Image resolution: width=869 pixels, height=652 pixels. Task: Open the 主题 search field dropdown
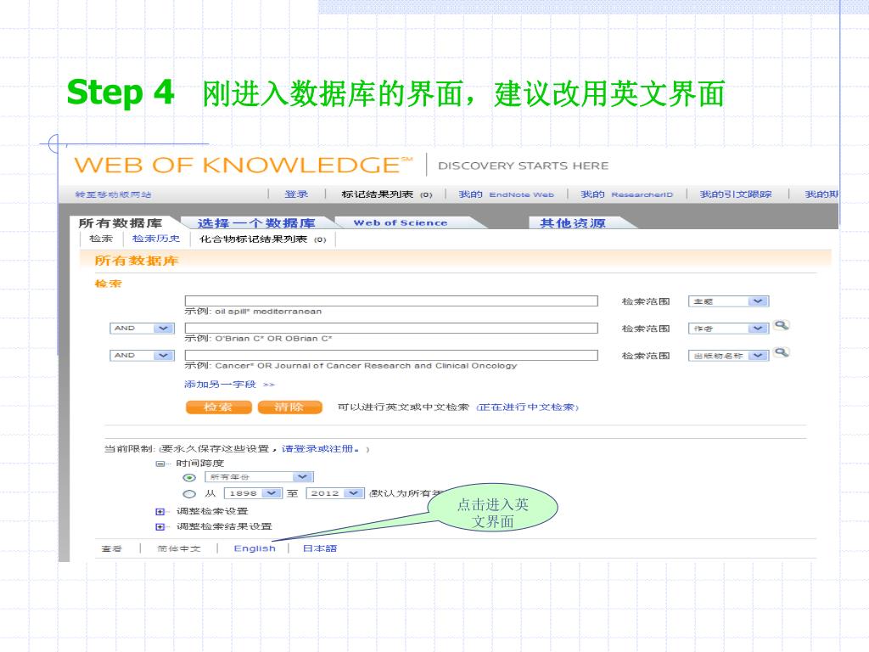click(728, 301)
